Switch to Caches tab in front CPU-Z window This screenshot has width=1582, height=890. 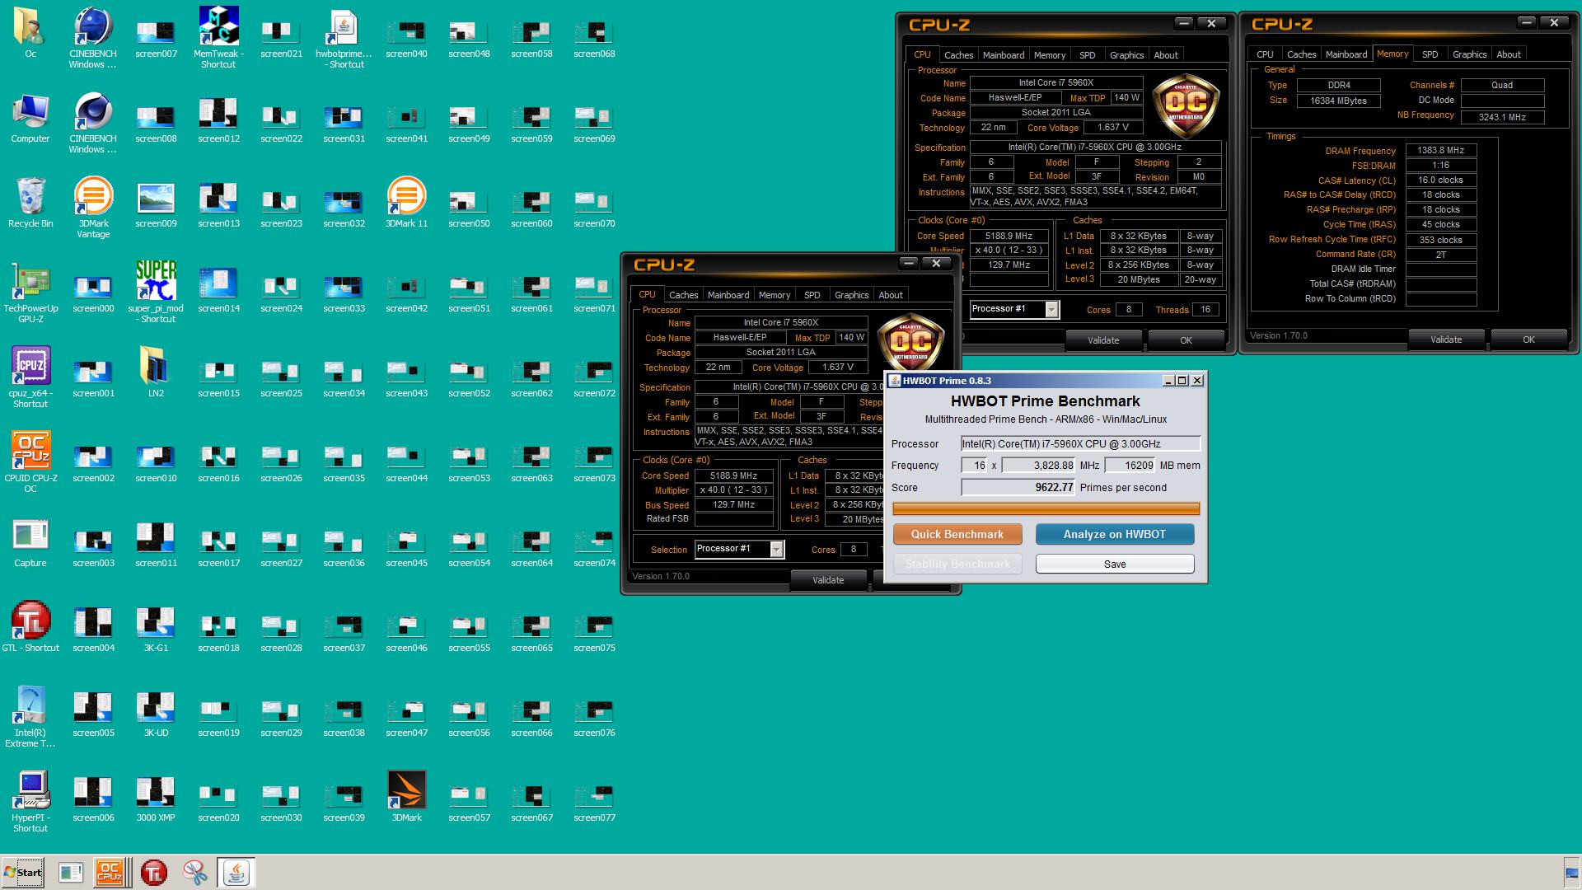click(x=683, y=295)
